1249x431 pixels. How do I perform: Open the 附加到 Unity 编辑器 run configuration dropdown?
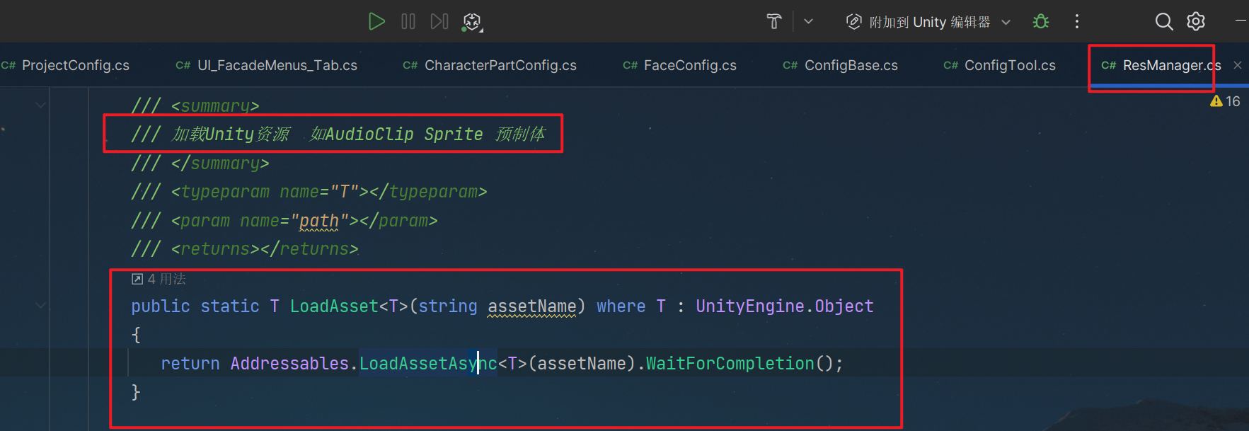coord(929,22)
